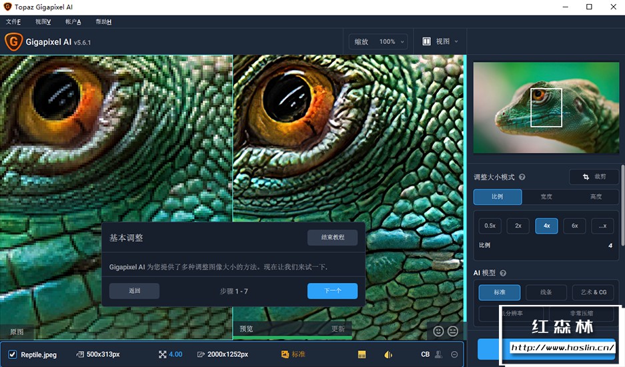Click the orange AI model image icon
Viewport: 625px width, 367px height.
click(x=285, y=354)
